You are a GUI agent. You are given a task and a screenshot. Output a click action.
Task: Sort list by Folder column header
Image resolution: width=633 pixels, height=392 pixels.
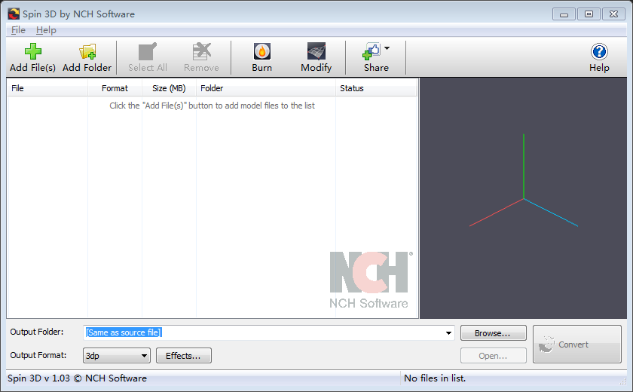click(265, 88)
